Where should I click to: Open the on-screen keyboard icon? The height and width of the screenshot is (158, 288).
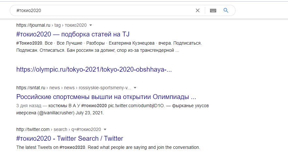[213, 11]
